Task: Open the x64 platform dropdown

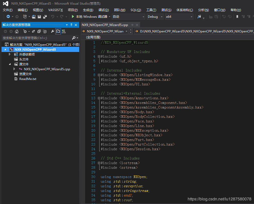Action: 179,17
